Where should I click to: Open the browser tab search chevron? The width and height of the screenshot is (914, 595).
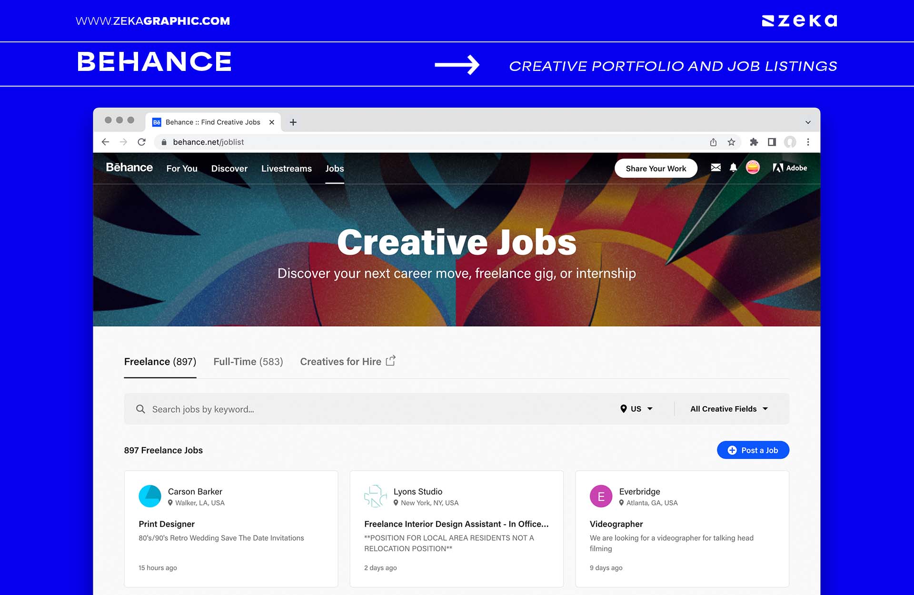pyautogui.click(x=807, y=122)
